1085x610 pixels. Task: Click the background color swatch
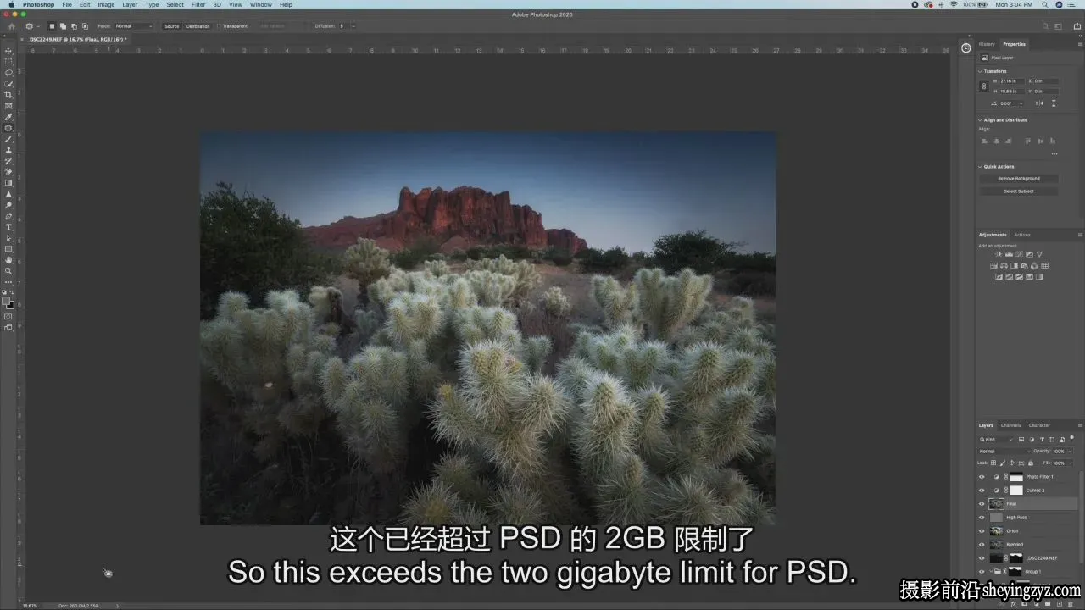(x=10, y=305)
